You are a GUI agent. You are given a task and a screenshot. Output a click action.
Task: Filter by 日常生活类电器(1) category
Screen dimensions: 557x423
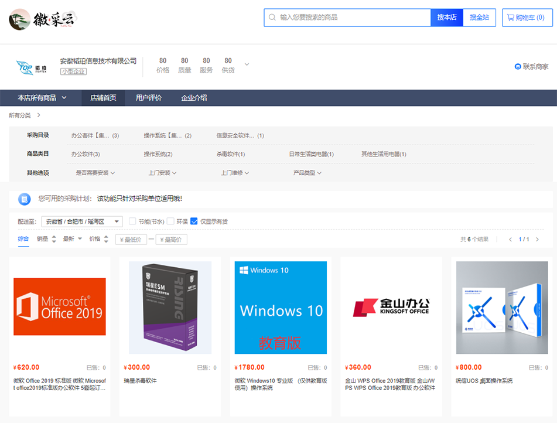(x=311, y=154)
